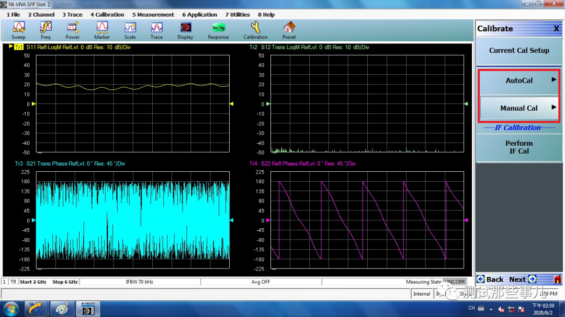565x317 pixels.
Task: Click the TR status bar cell
Action: coord(13,281)
